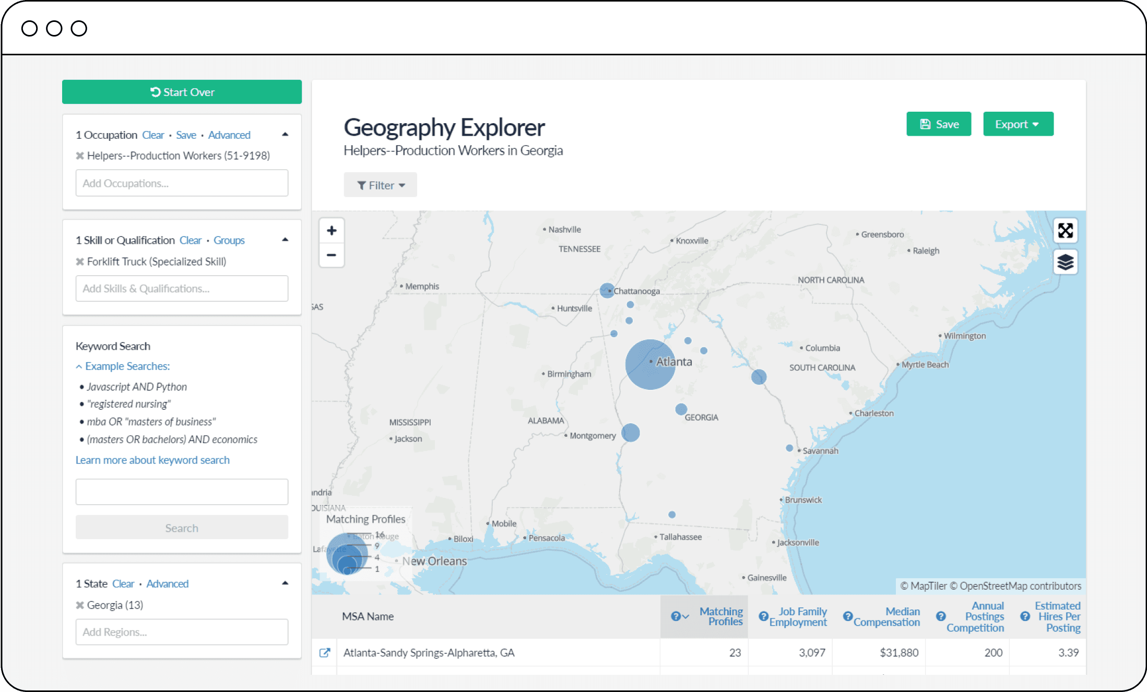Screen dimensions: 1147x692
Task: Sort table by Matching Profiles column
Action: [721, 616]
